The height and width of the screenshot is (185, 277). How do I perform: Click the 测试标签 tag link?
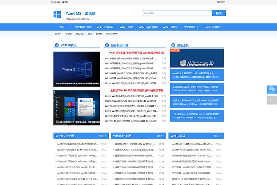(x=80, y=34)
